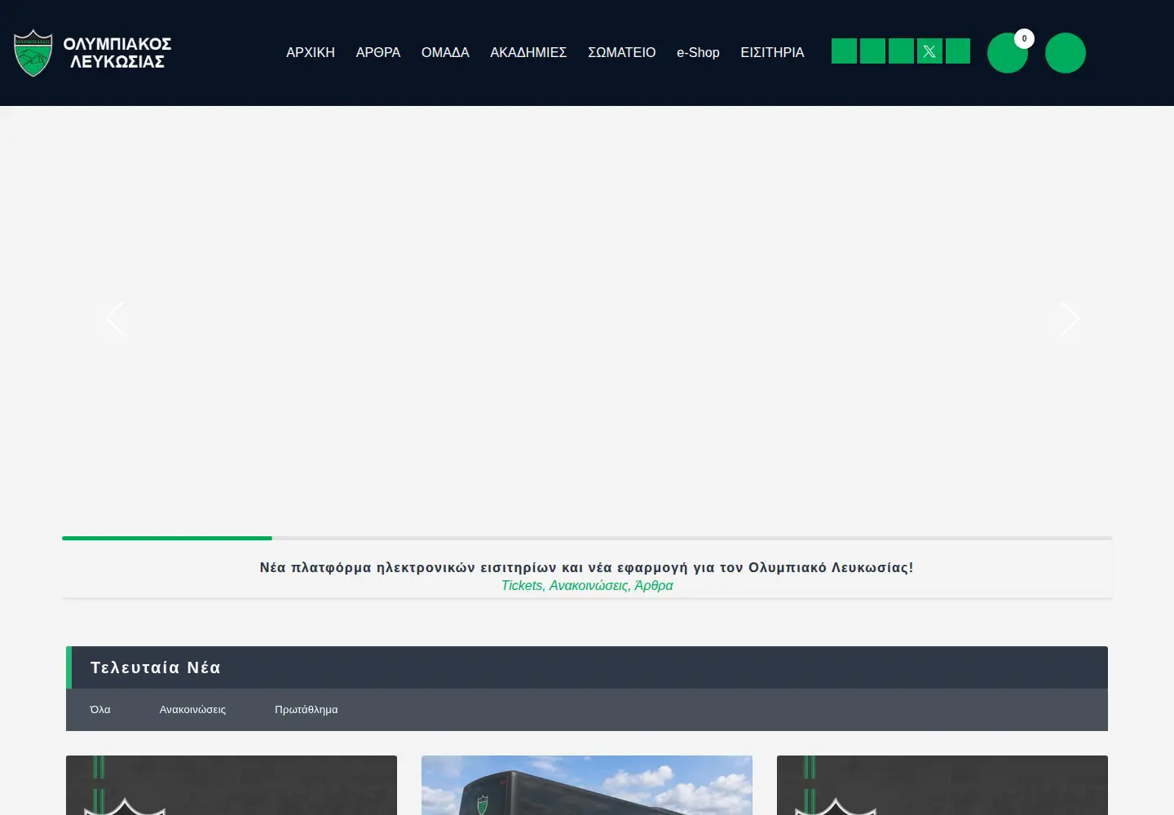The width and height of the screenshot is (1174, 815).
Task: Visit the e-Shop from the navigation
Action: point(698,52)
